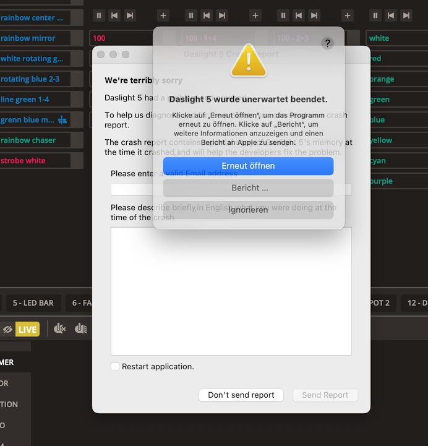
Task: Start the "rainbow chaser" scene
Action: [x=35, y=140]
